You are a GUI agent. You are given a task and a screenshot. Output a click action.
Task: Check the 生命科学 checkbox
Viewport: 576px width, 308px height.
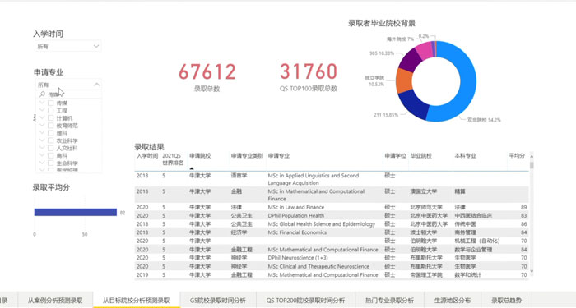coord(51,163)
